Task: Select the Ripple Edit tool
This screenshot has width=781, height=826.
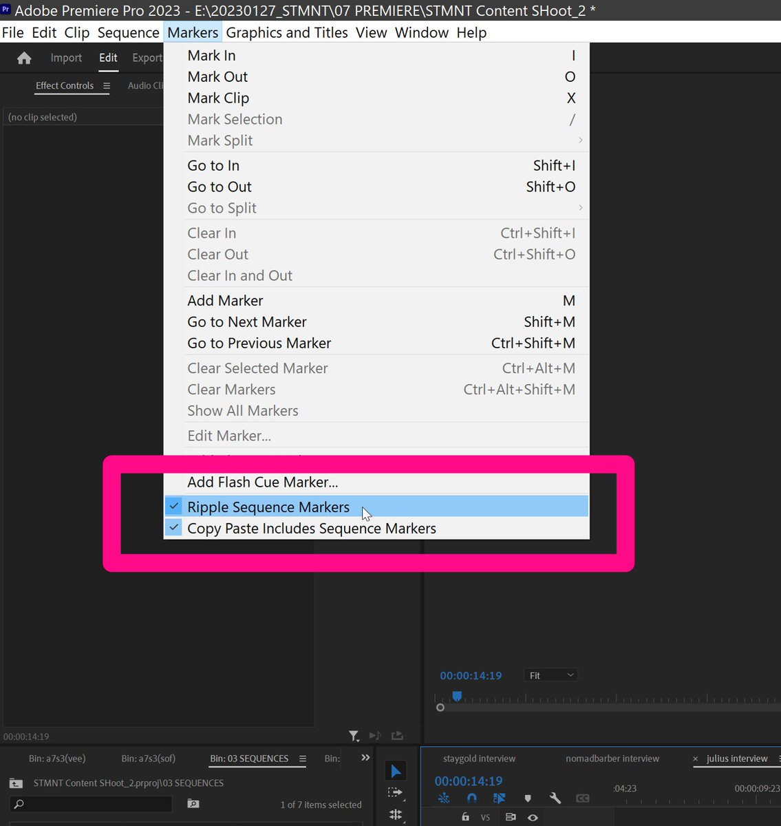Action: (x=396, y=815)
